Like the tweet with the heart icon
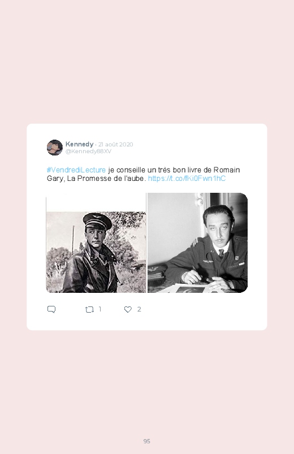294x454 pixels. coord(128,309)
